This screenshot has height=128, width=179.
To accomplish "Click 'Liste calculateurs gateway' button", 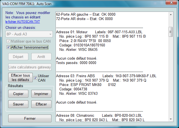I will point(30,67).
